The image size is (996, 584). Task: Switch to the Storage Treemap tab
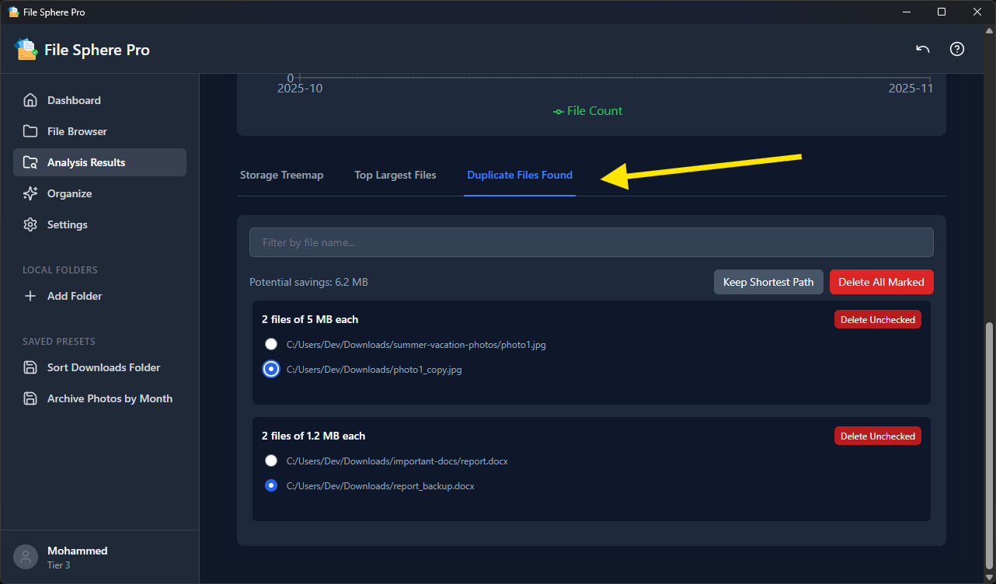click(282, 175)
